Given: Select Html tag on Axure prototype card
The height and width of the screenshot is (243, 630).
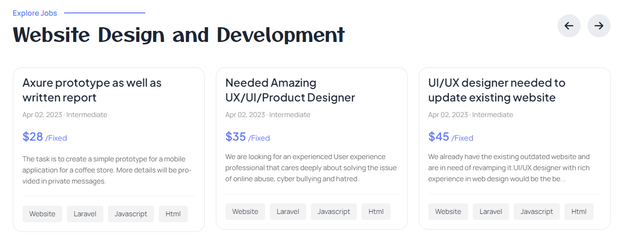Looking at the screenshot, I should pos(173,214).
